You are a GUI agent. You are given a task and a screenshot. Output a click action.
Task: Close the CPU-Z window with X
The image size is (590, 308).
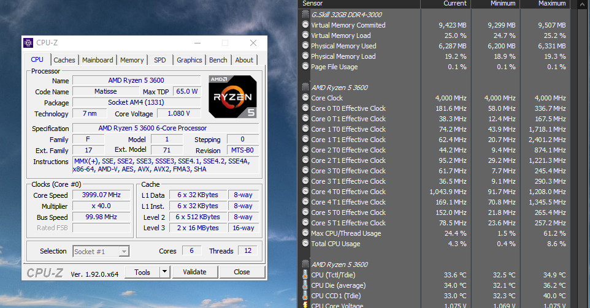(x=253, y=43)
